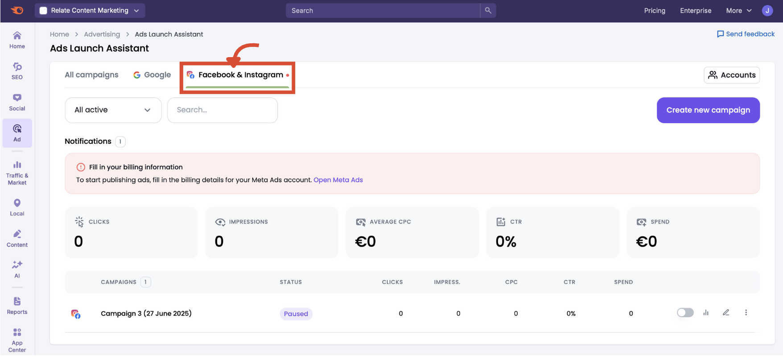783x357 pixels.
Task: Expand the Relate Content Marketing project dropdown
Action: [90, 10]
